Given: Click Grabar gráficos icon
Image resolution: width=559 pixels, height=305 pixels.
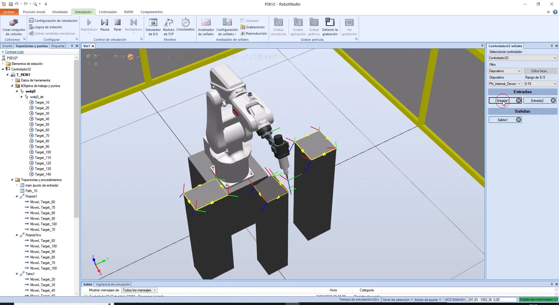Looking at the screenshot, I should pos(314,27).
